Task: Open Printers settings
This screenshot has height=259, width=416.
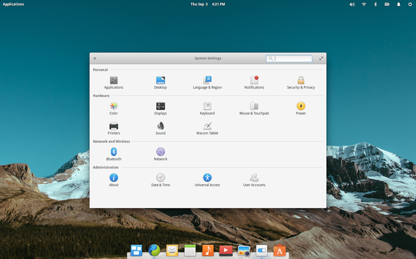Action: tap(114, 128)
